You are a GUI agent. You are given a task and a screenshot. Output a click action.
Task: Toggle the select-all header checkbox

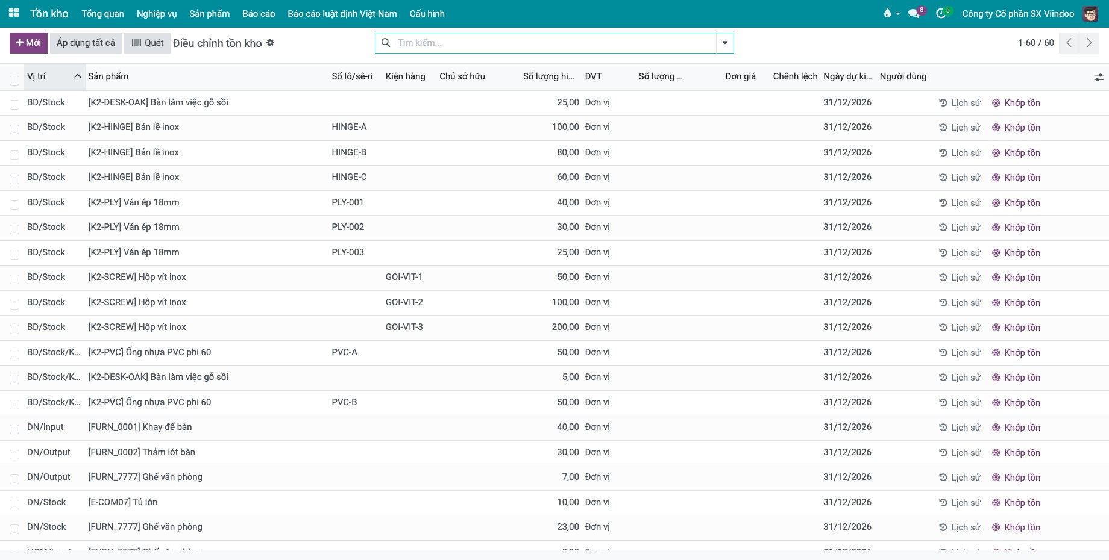click(x=14, y=80)
